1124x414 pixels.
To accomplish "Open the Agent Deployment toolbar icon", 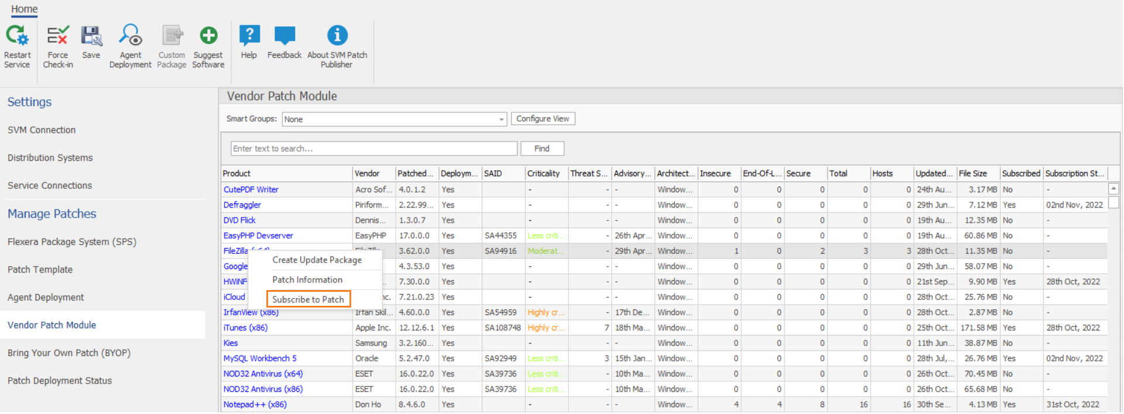I will [130, 36].
